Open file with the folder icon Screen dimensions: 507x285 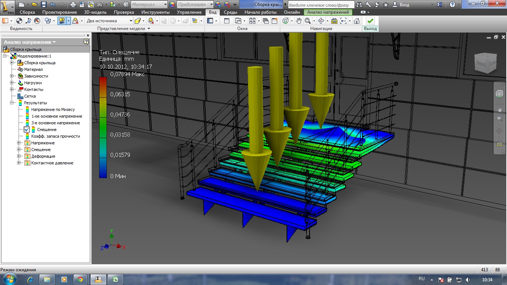coord(35,4)
